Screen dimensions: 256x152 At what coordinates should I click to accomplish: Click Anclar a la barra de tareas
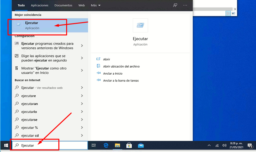pos(121,80)
